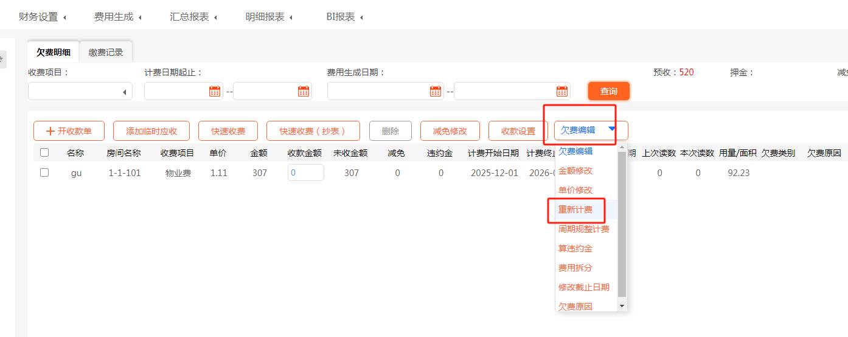Toggle the select-all checkbox in table header
This screenshot has height=337, width=848.
[x=44, y=152]
